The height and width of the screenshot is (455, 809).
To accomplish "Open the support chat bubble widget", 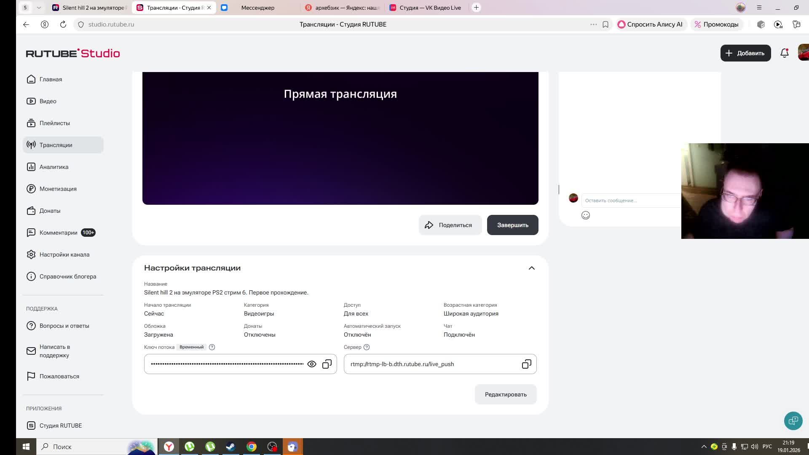I will click(793, 420).
